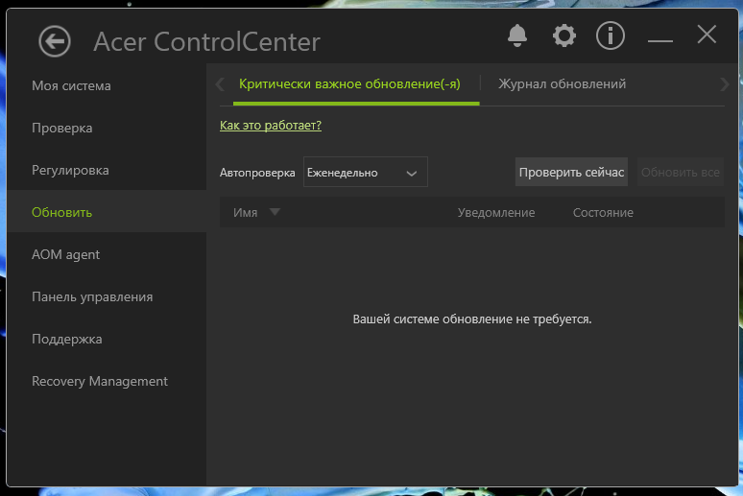The image size is (743, 496).
Task: Select the Обновить sidebar item
Action: coord(107,212)
